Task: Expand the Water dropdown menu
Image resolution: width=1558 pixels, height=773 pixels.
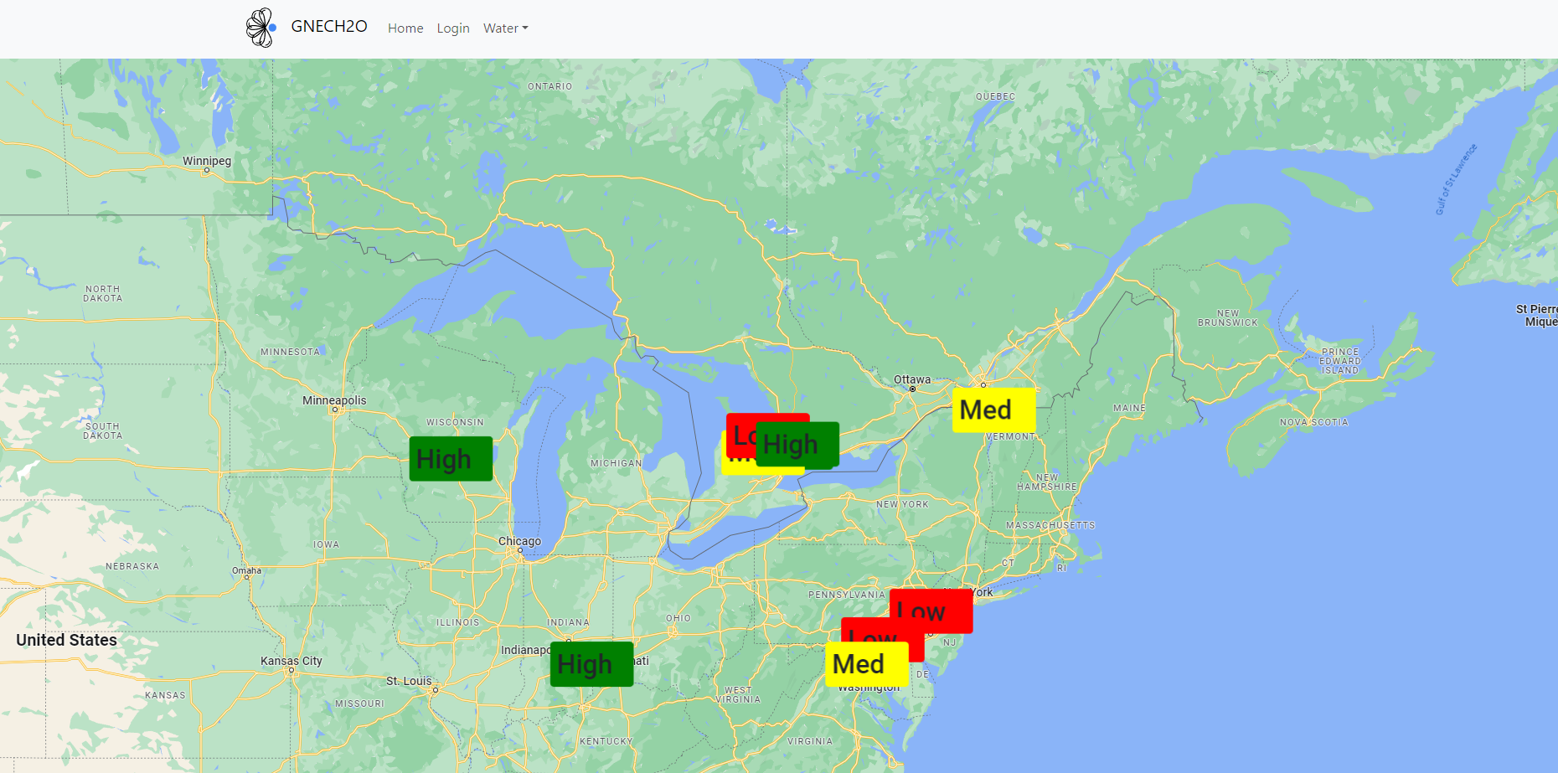Action: pos(506,28)
